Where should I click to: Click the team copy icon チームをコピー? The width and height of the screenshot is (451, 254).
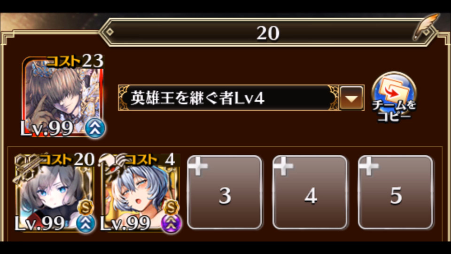[394, 96]
